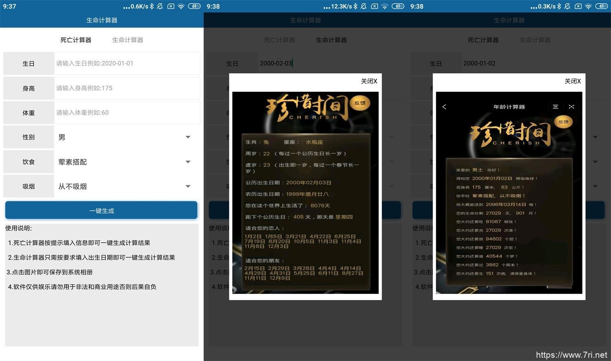Tap 适合您的恋人 heading

[x=265, y=228]
